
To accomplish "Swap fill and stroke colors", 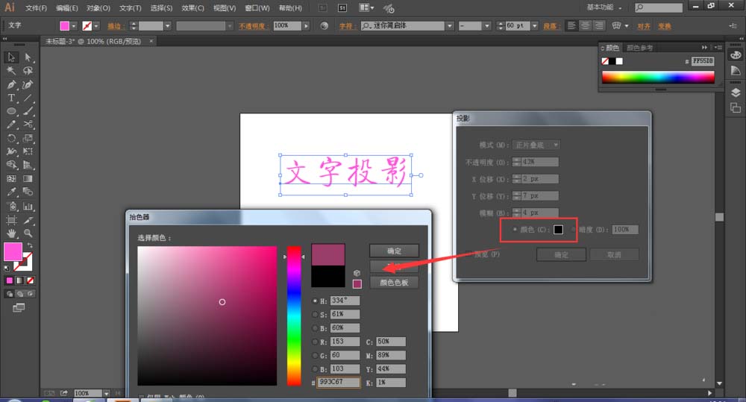I will click(30, 245).
